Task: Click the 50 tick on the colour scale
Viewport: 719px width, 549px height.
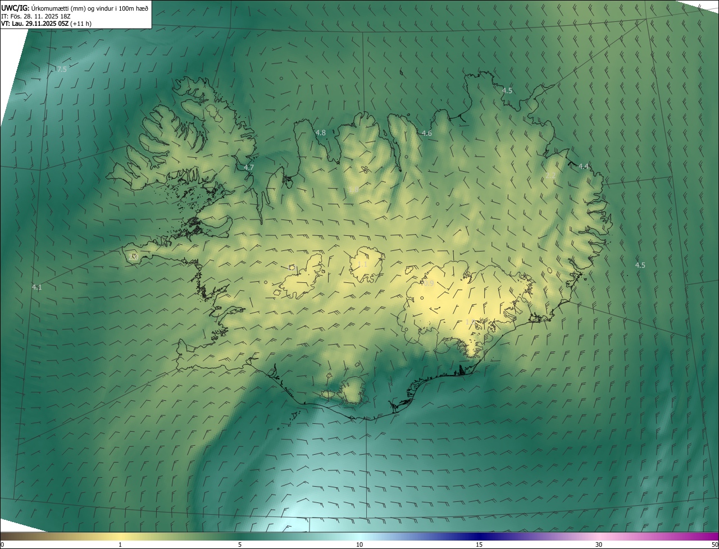Action: 715,545
